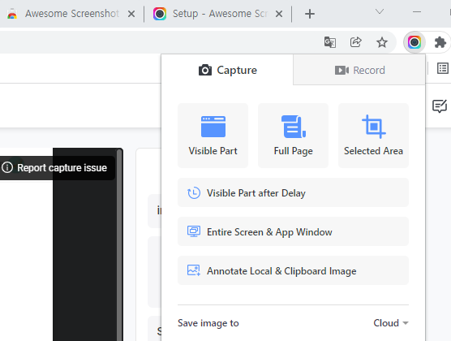Image resolution: width=451 pixels, height=341 pixels.
Task: Open a new browser tab
Action: 310,14
